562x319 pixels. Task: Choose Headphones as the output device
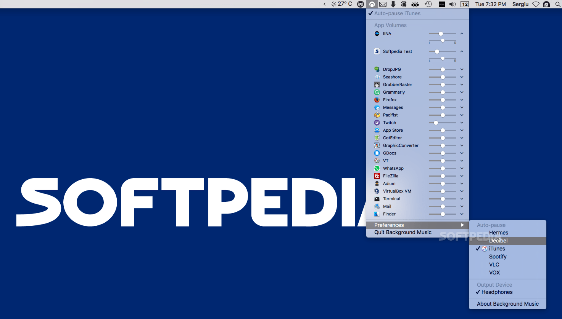pyautogui.click(x=507, y=292)
